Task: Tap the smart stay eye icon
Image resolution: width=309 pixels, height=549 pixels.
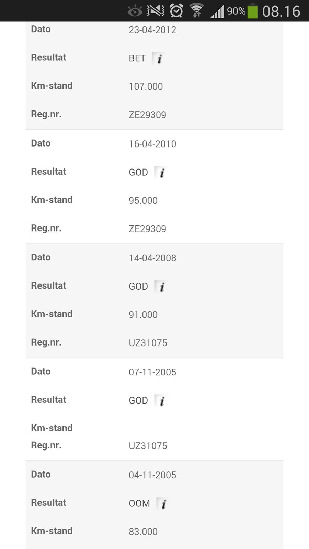Action: point(135,11)
